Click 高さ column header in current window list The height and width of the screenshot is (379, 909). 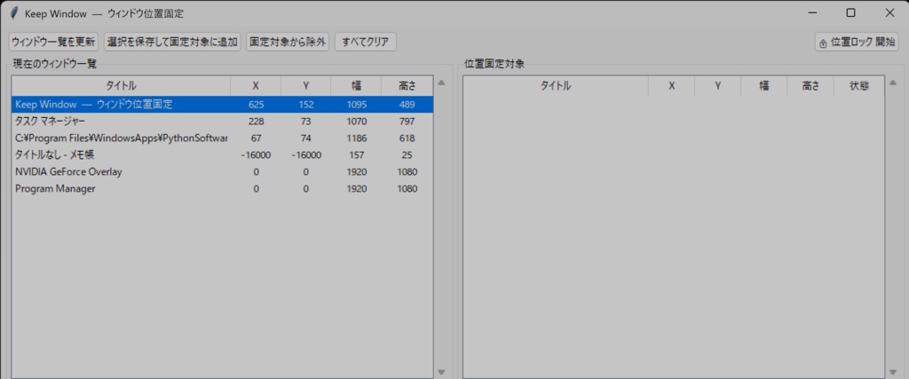[x=407, y=86]
